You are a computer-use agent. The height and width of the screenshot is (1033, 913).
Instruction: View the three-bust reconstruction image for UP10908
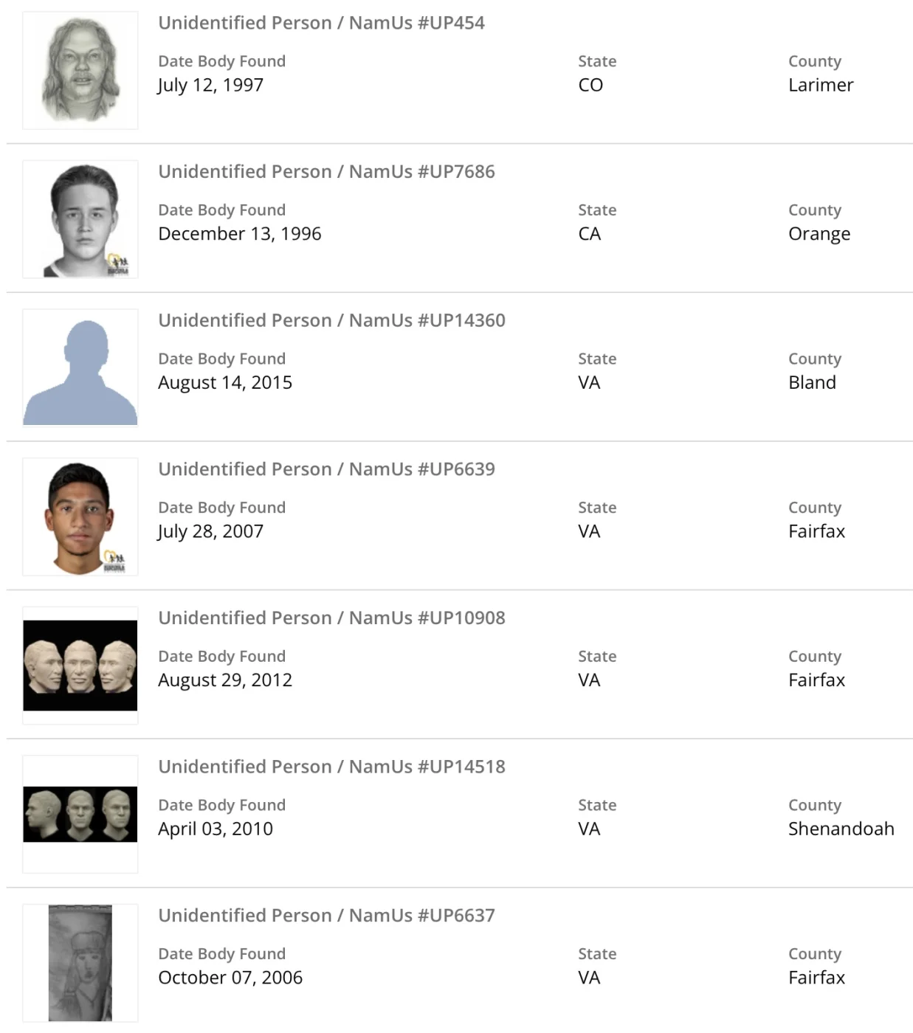[80, 666]
